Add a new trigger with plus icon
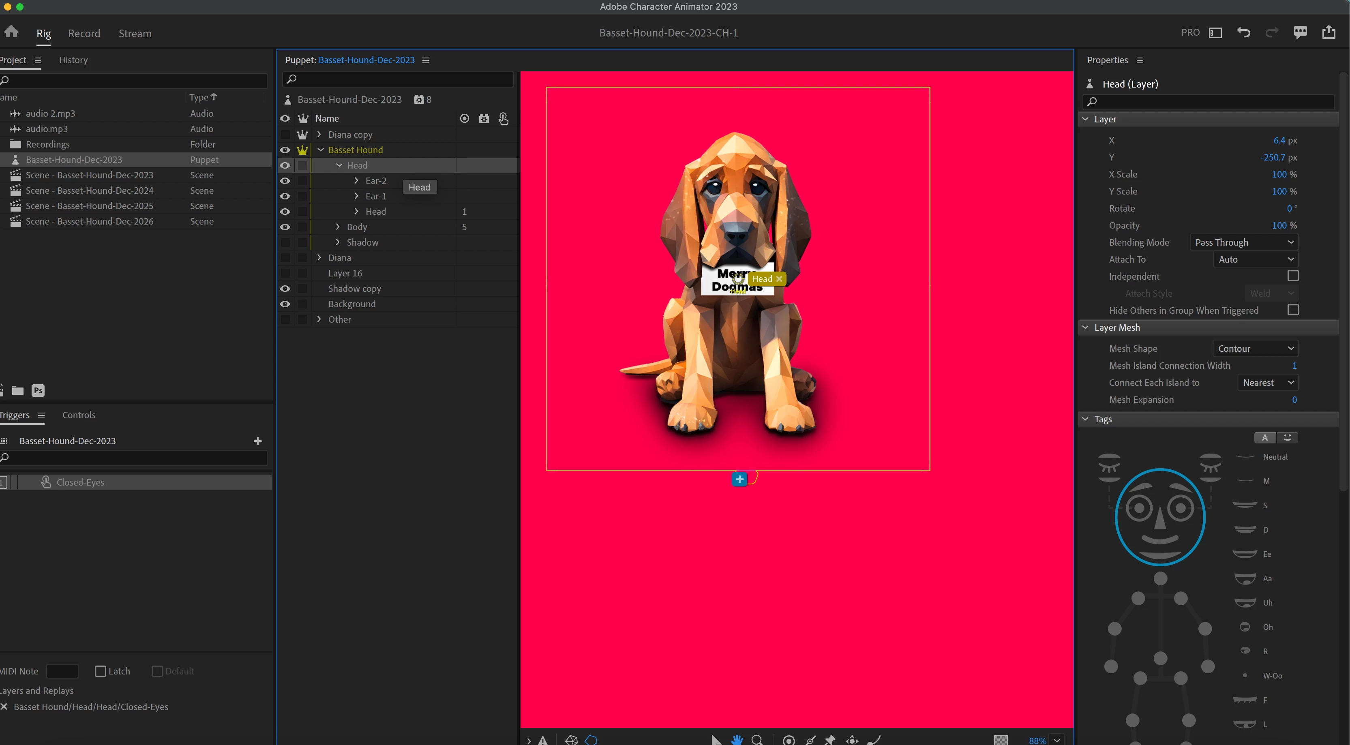Viewport: 1350px width, 745px height. click(257, 441)
